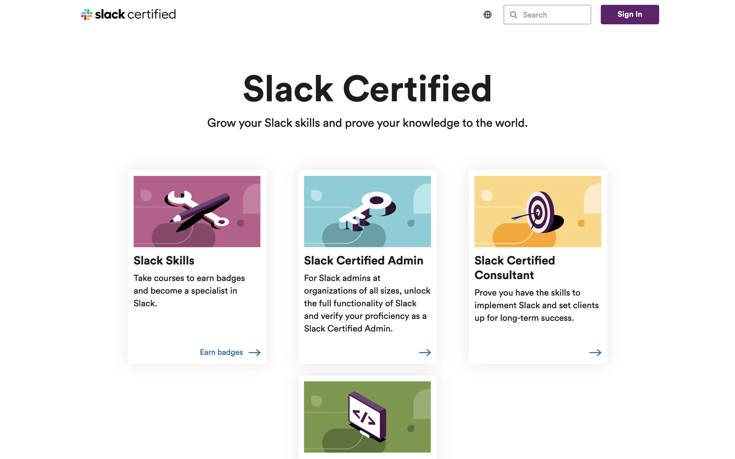Click the key illustration image
Viewport: 735px width, 459px height.
[x=367, y=212]
